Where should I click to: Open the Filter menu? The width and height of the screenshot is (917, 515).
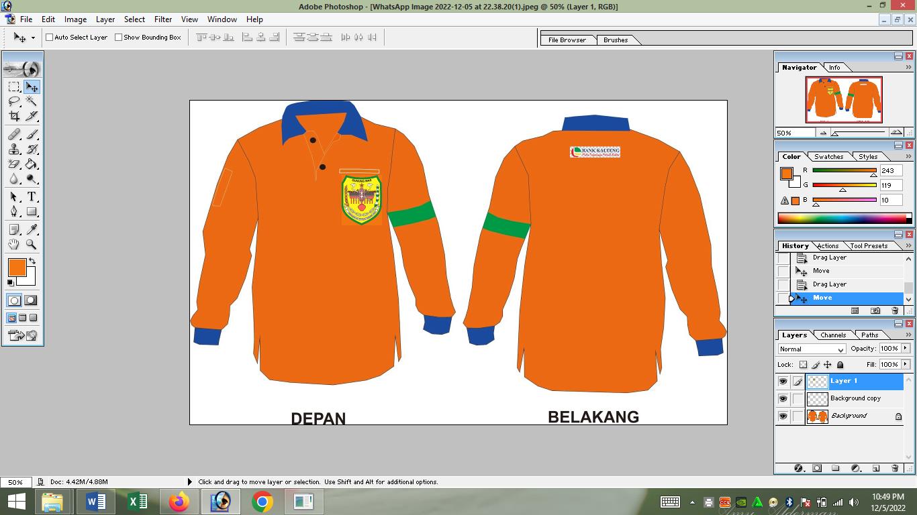[163, 19]
